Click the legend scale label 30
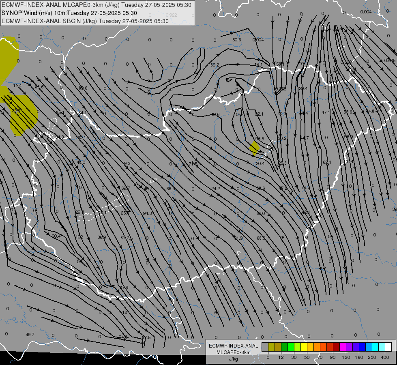The width and height of the screenshot is (397, 365). 294,357
